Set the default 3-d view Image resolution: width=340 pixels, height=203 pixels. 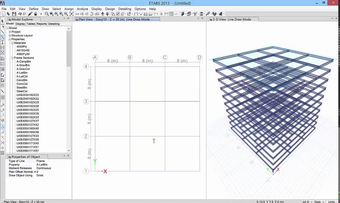pos(77,14)
